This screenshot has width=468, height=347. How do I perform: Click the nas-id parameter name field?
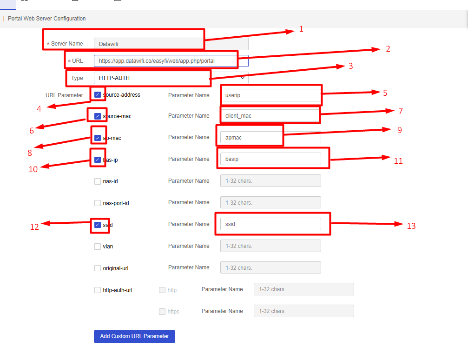pyautogui.click(x=270, y=180)
